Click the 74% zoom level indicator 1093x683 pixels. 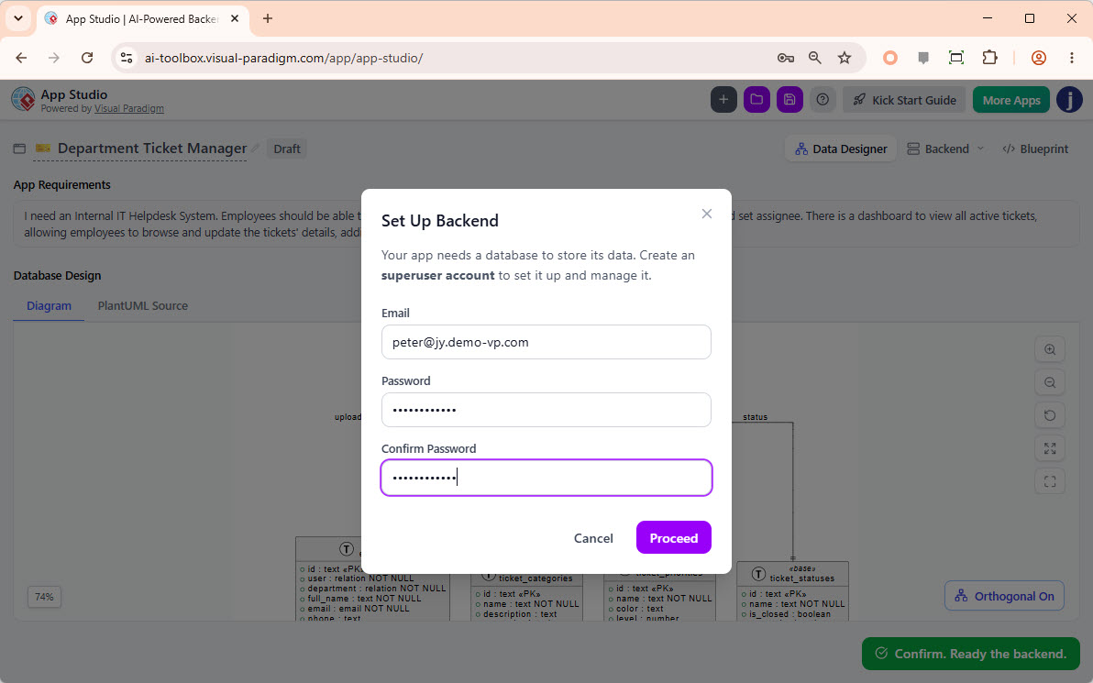click(44, 597)
